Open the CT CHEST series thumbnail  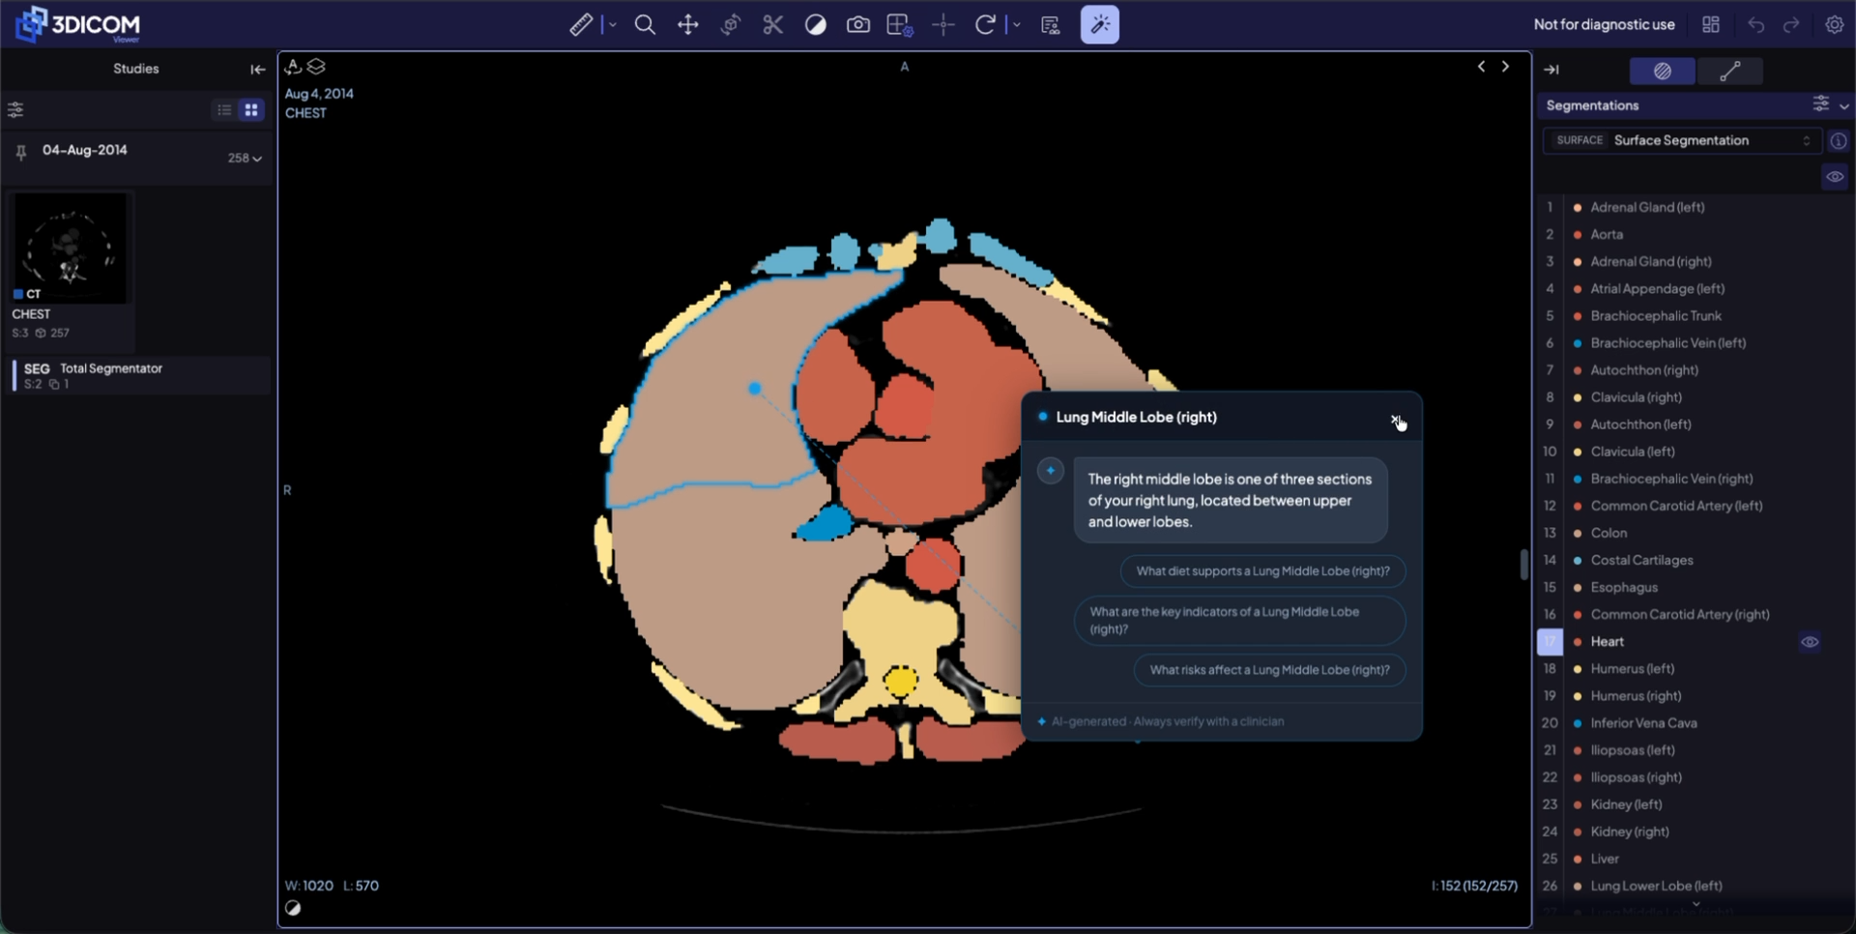coord(70,249)
